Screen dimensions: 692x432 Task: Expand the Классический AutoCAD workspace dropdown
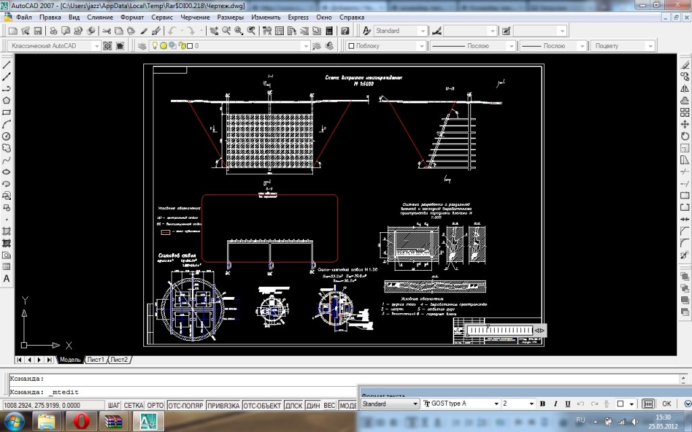point(96,46)
